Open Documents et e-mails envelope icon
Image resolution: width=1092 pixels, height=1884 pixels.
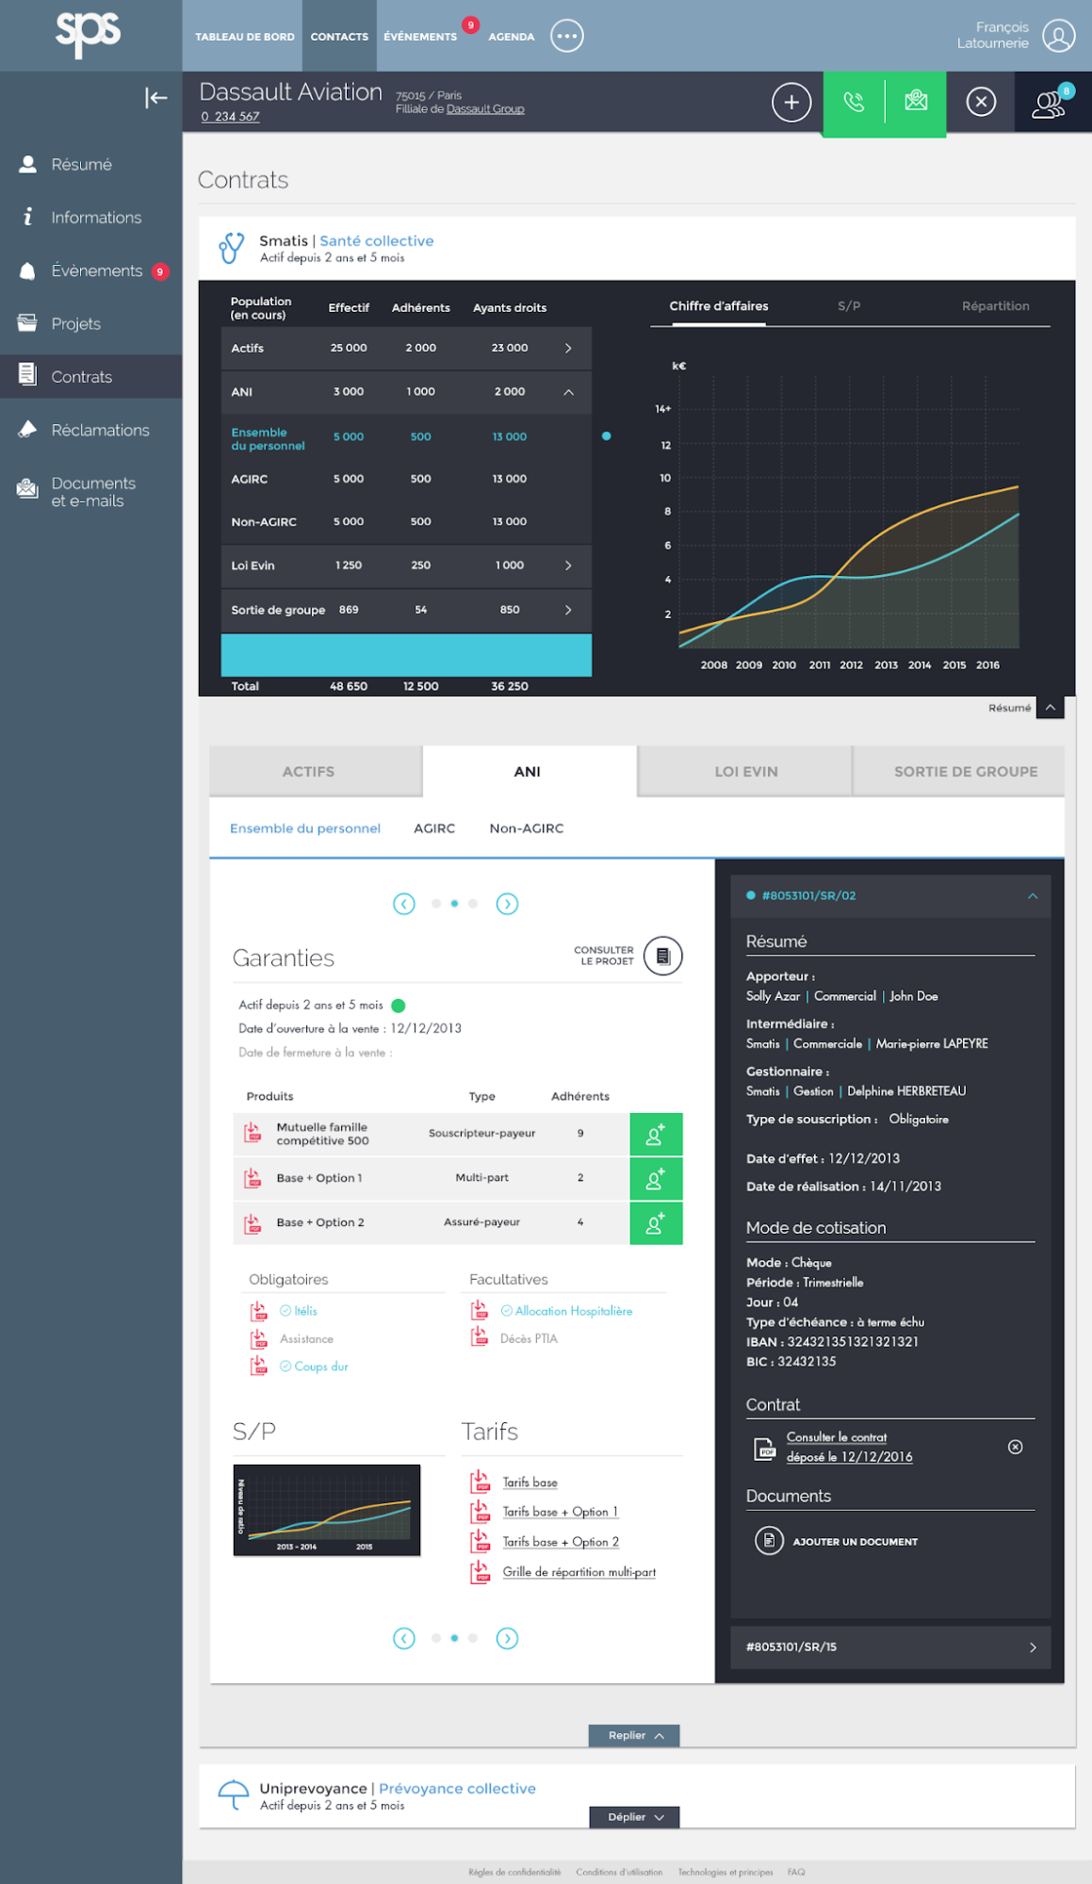click(27, 488)
